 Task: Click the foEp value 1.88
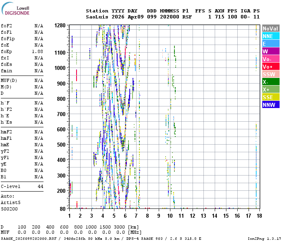tap(37, 51)
